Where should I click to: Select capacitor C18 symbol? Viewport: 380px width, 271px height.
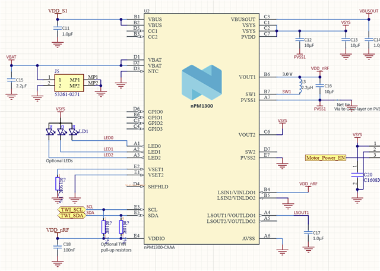coord(58,247)
